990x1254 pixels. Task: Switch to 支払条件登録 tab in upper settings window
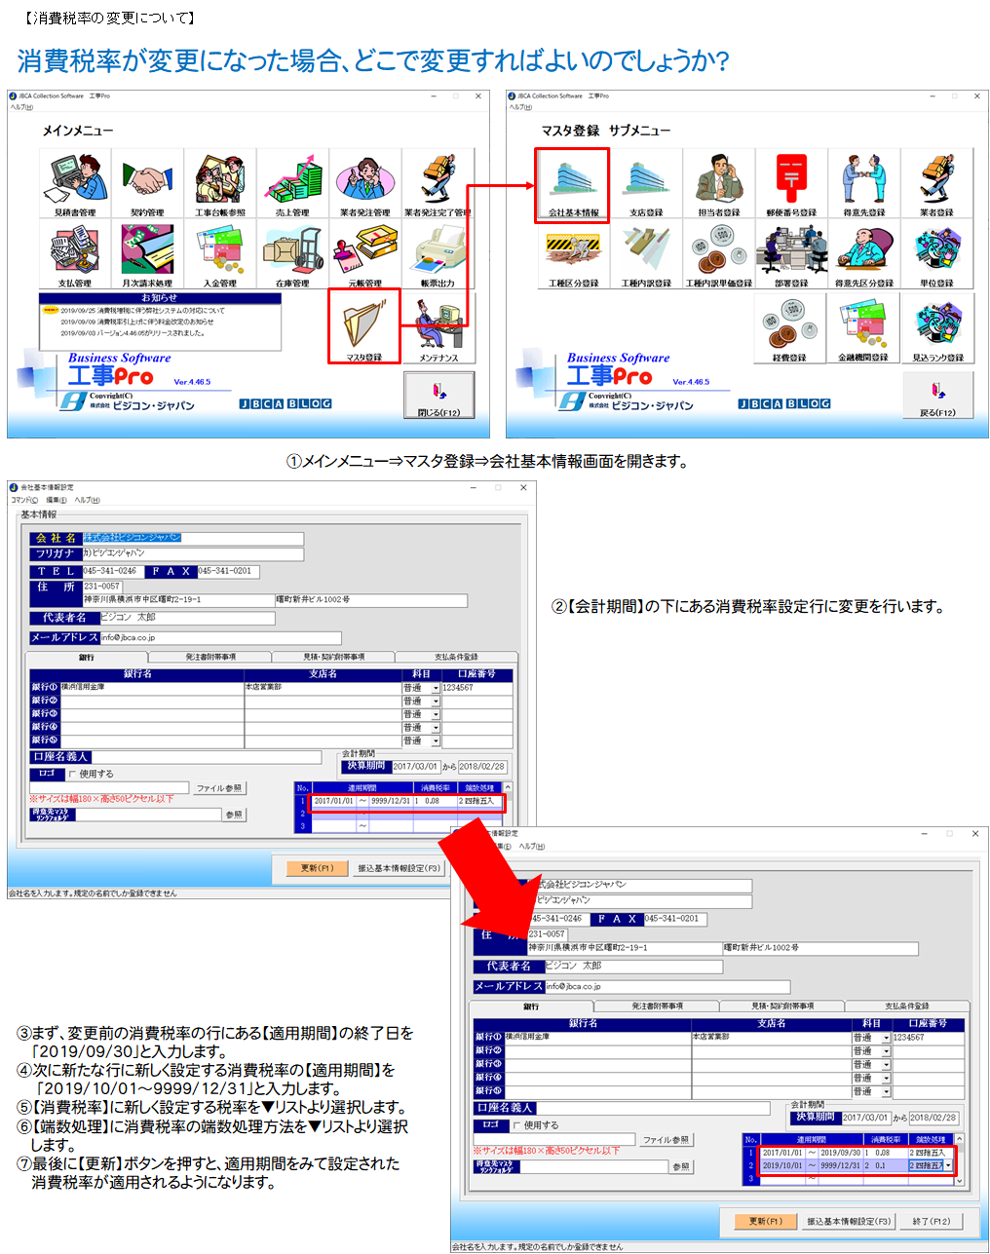click(x=456, y=657)
